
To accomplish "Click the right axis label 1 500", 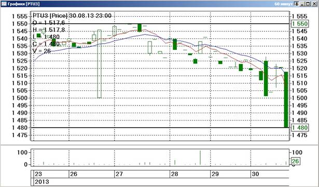I will coord(300,98).
